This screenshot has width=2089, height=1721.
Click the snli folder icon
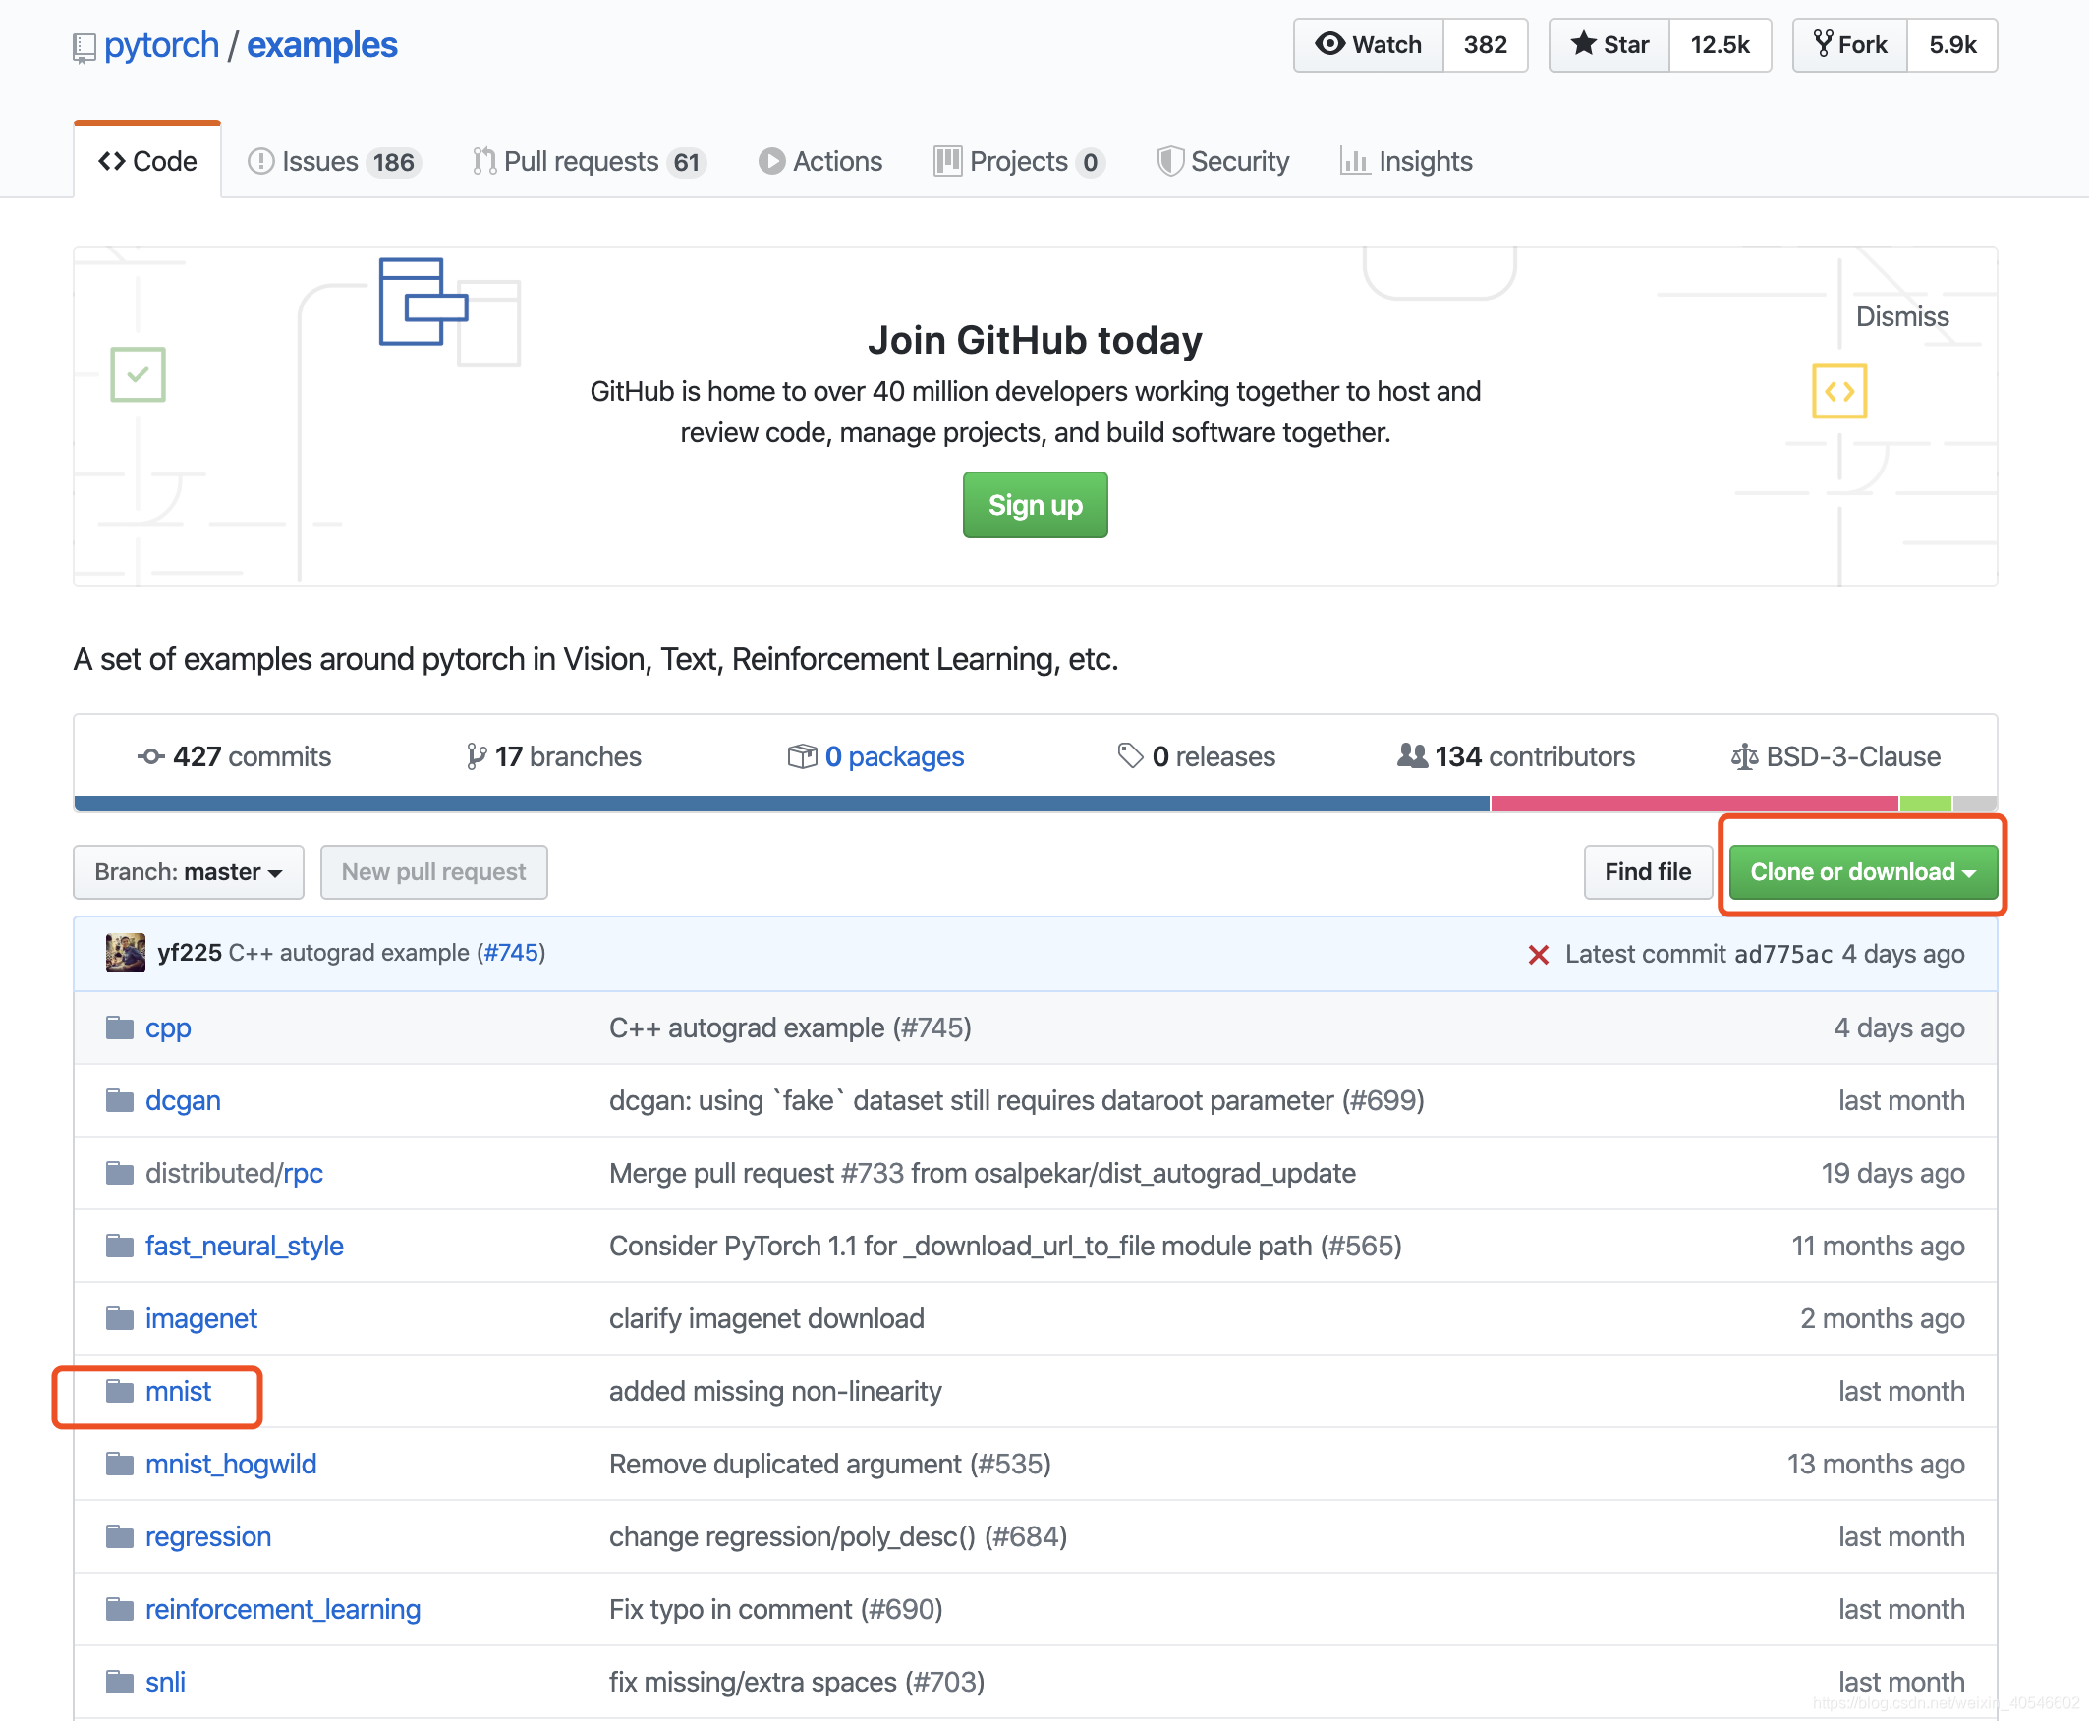pyautogui.click(x=120, y=1682)
